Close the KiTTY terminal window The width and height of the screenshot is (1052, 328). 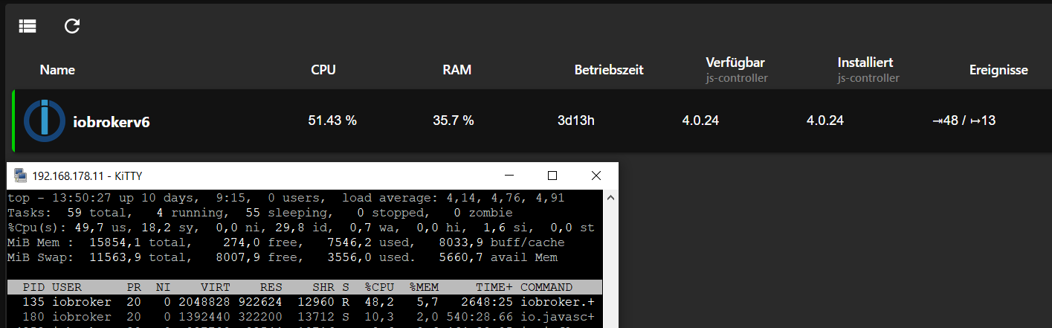click(x=596, y=176)
